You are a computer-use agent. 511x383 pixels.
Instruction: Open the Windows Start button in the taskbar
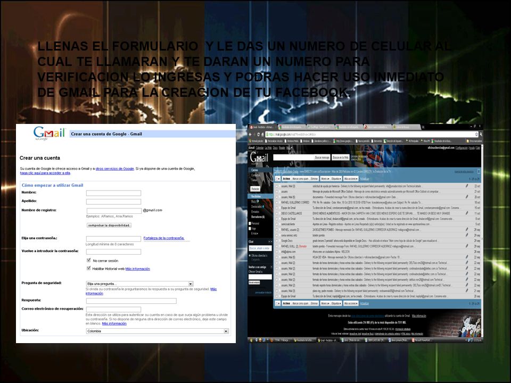251,340
